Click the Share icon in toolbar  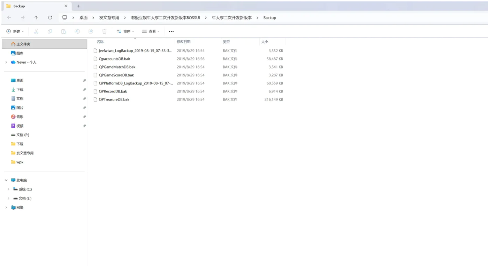[91, 31]
